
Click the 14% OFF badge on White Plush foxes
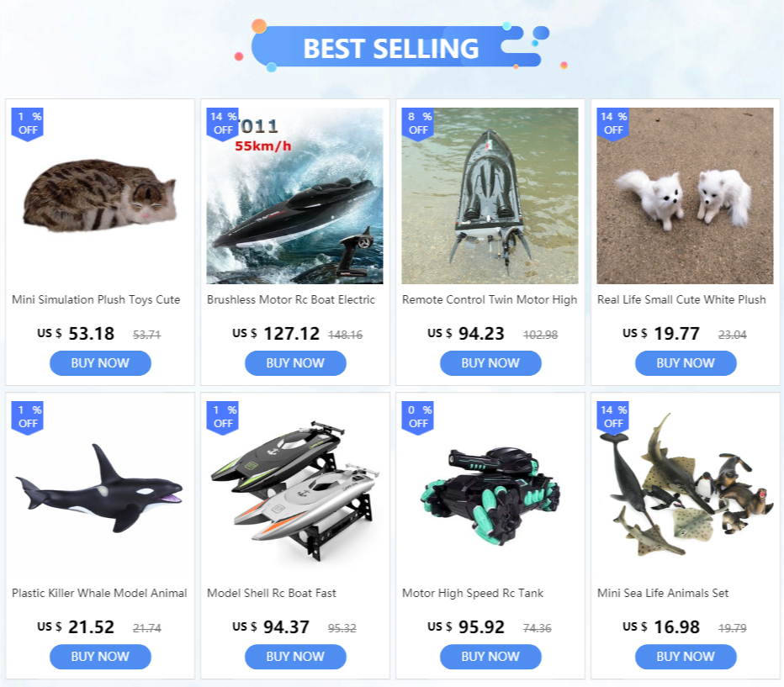[x=613, y=124]
